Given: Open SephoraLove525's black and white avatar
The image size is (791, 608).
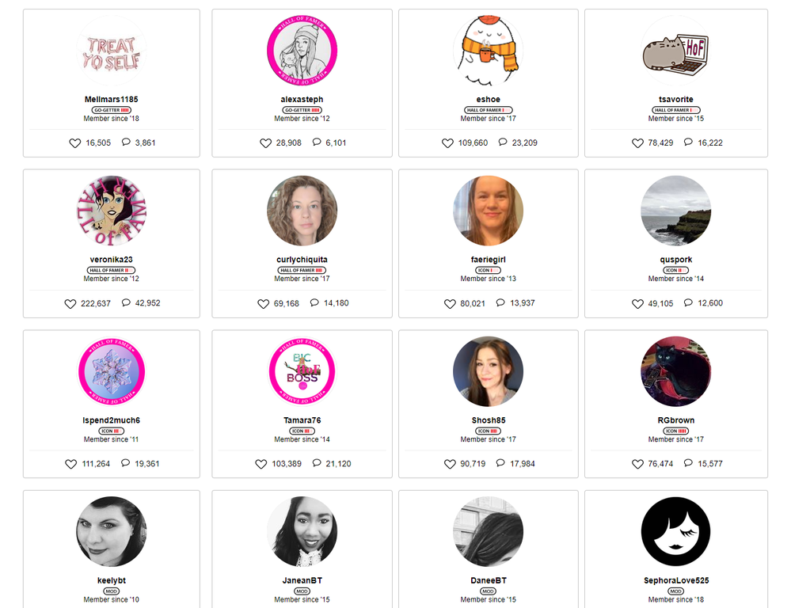Looking at the screenshot, I should click(x=676, y=531).
